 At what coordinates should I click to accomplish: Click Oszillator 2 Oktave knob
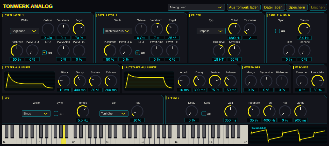[x=141, y=29]
